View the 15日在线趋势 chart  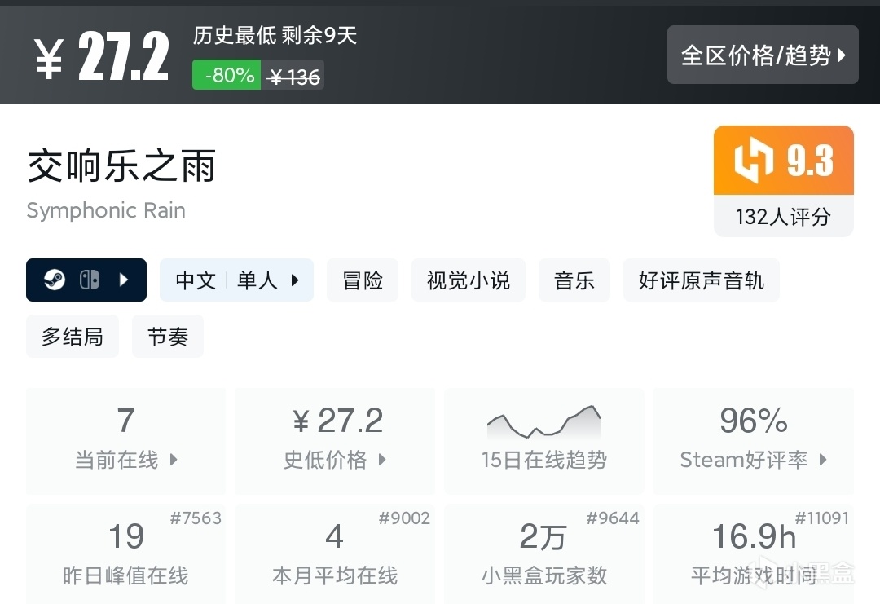point(543,441)
